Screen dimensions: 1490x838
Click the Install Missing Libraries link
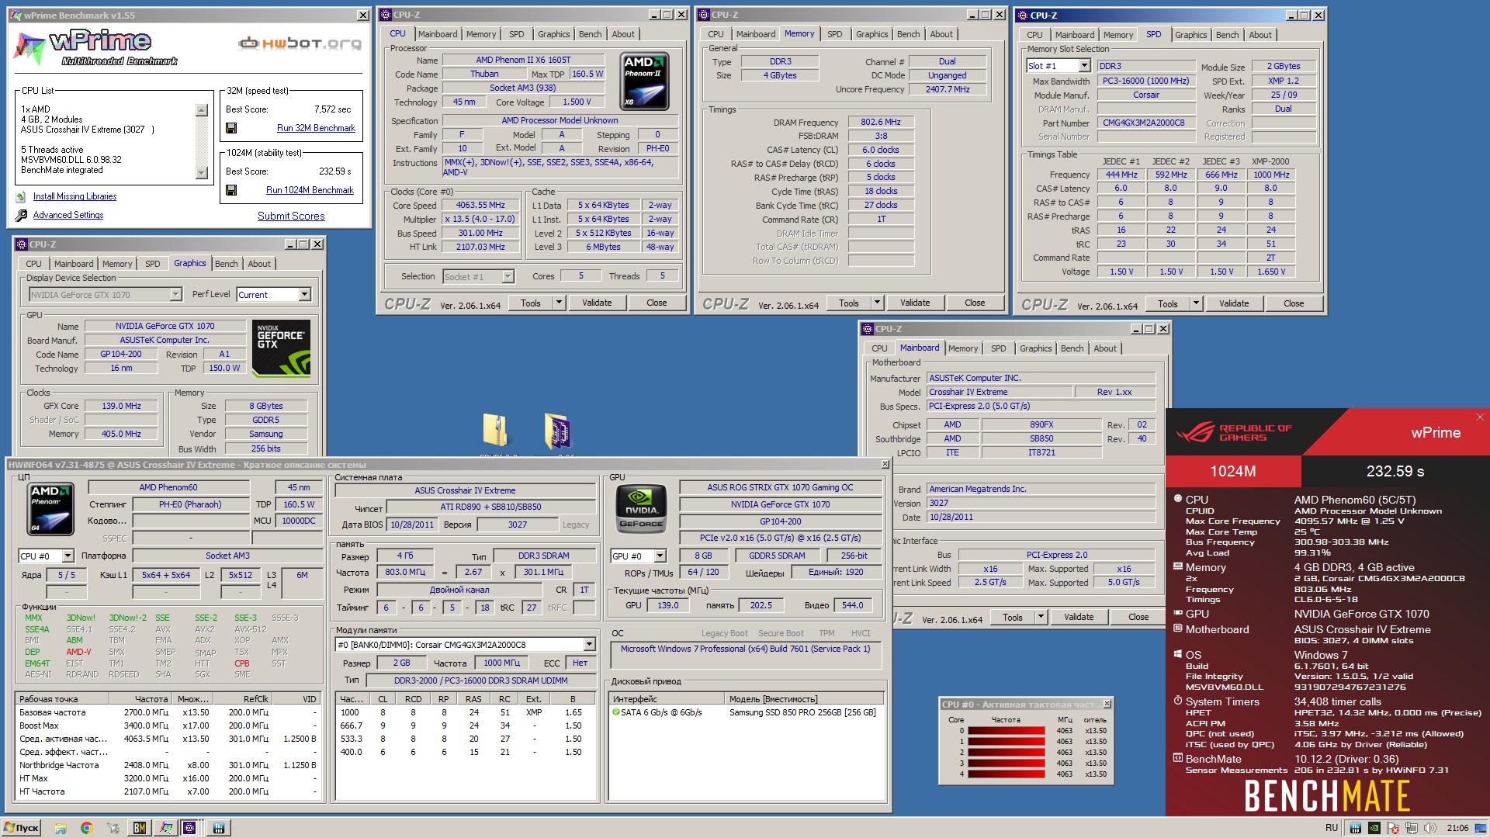pos(74,196)
